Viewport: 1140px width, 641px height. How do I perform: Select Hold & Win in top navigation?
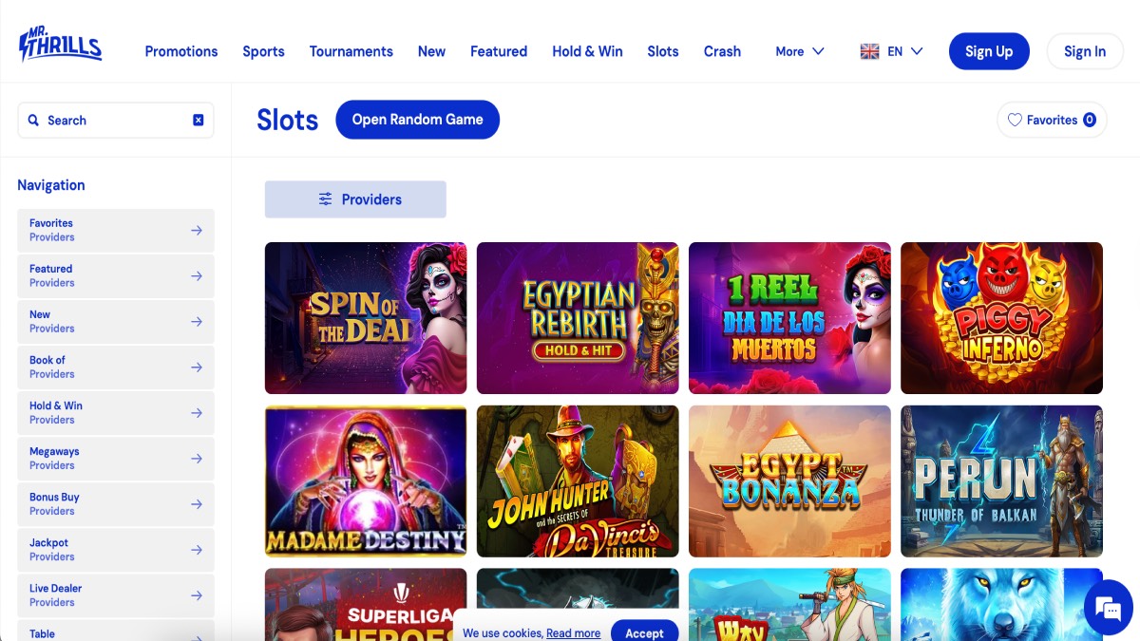(587, 51)
